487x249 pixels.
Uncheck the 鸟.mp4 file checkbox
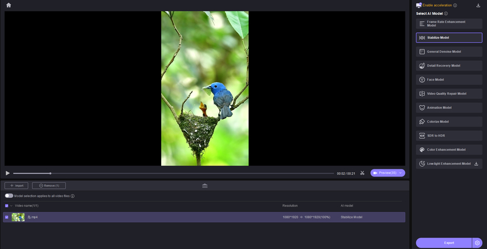pyautogui.click(x=6, y=217)
